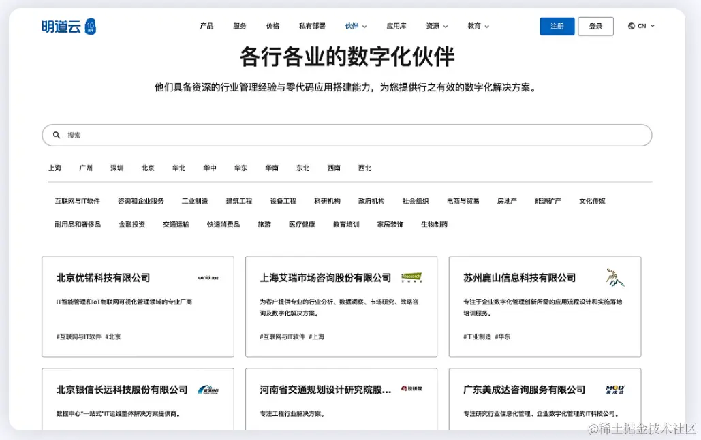This screenshot has width=701, height=440.
Task: Open 北京优锘科技有限公司 card title
Action: coord(104,278)
